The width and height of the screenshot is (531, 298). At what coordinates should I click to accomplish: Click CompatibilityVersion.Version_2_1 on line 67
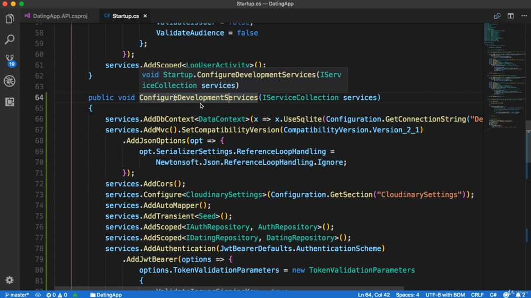click(x=351, y=130)
